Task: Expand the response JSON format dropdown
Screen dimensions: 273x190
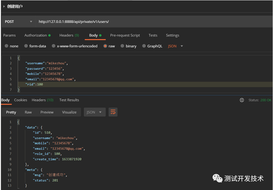Action: point(94,112)
